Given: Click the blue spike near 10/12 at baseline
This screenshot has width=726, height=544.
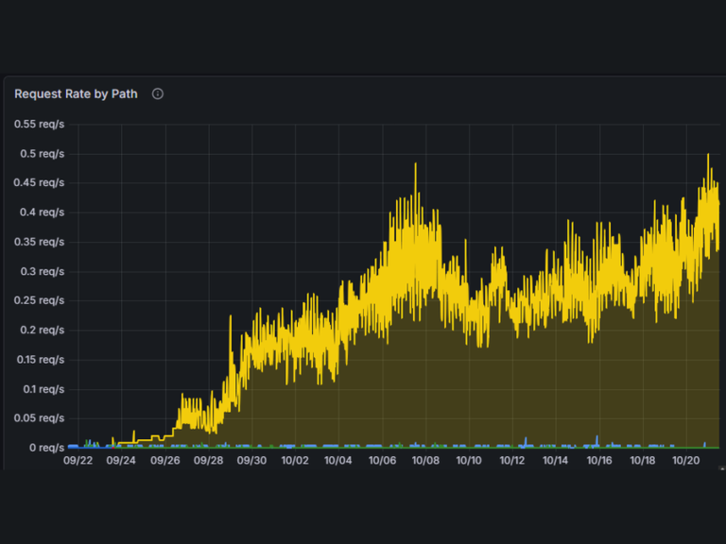Looking at the screenshot, I should tap(526, 439).
